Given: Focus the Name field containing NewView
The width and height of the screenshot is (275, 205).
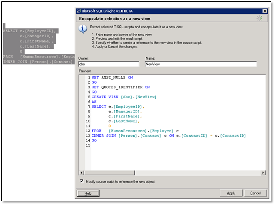Looking at the screenshot, I should pos(201,64).
